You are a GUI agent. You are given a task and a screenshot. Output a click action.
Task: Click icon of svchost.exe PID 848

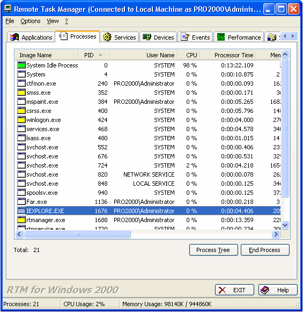(21, 184)
